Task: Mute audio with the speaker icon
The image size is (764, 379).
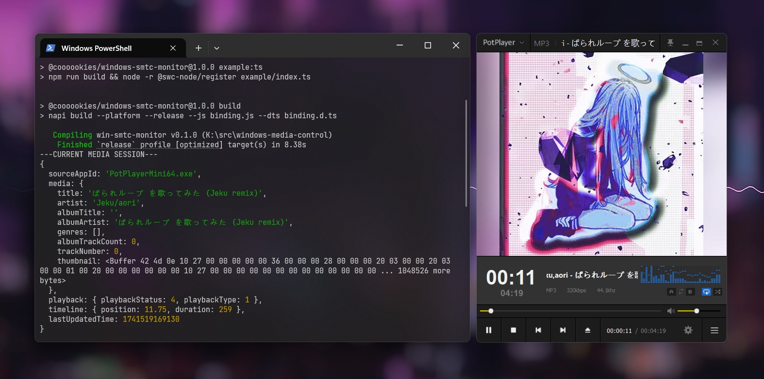Action: click(x=671, y=311)
